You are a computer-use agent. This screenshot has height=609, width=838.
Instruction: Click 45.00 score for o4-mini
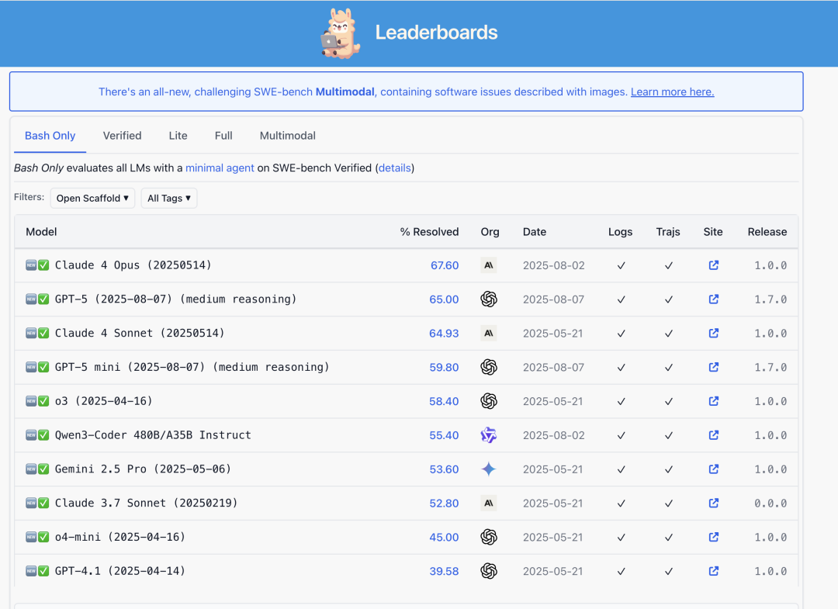444,538
